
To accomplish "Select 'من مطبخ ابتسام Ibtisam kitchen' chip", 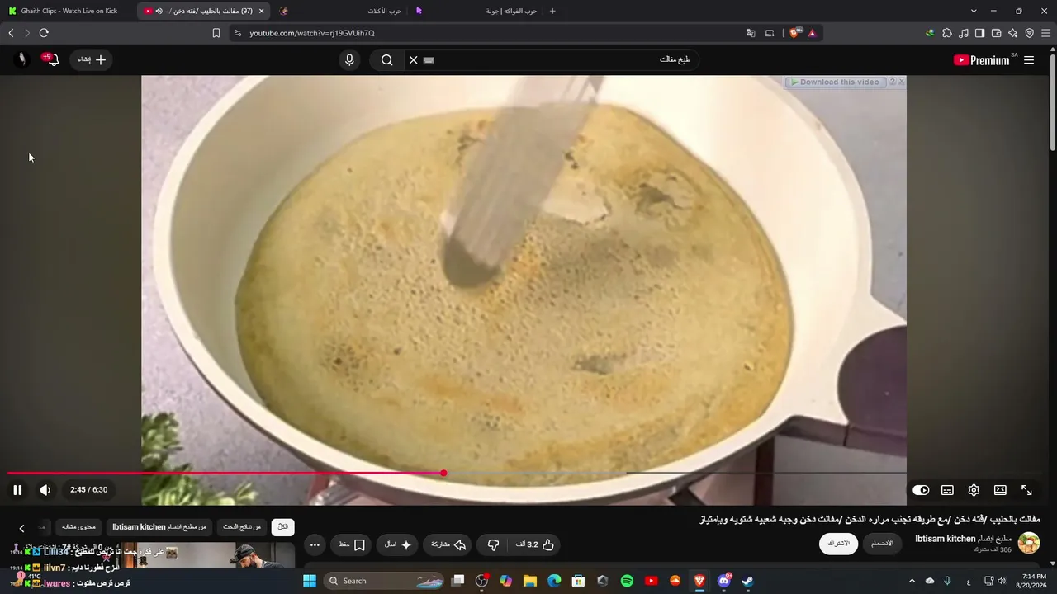I will pos(159,527).
